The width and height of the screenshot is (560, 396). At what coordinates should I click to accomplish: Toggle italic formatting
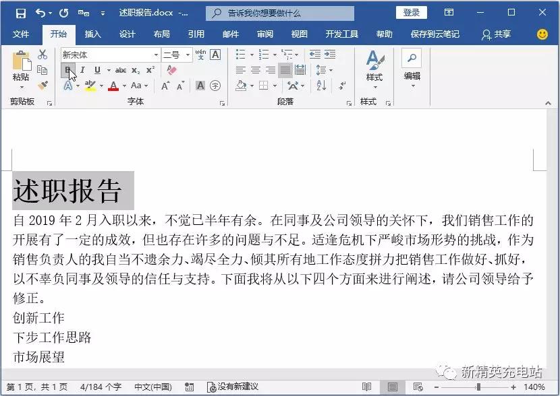[x=82, y=70]
